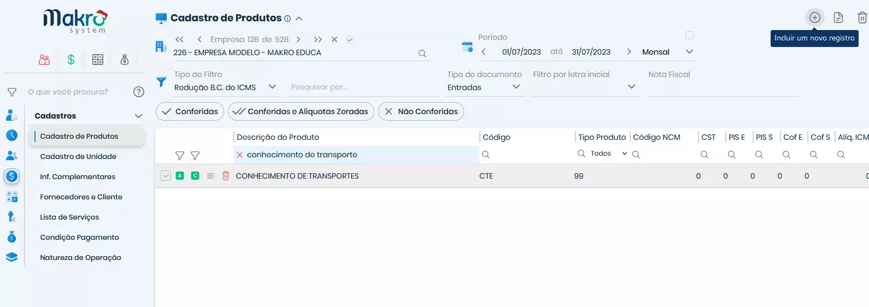
Task: Delete CONHECIMENTO DE TRANSPORTES row trash icon
Action: click(x=226, y=176)
